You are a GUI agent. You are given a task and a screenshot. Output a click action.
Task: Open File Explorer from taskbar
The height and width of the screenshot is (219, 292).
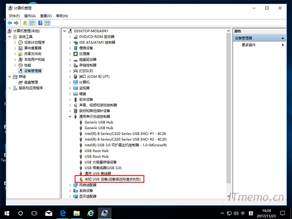pos(76,213)
